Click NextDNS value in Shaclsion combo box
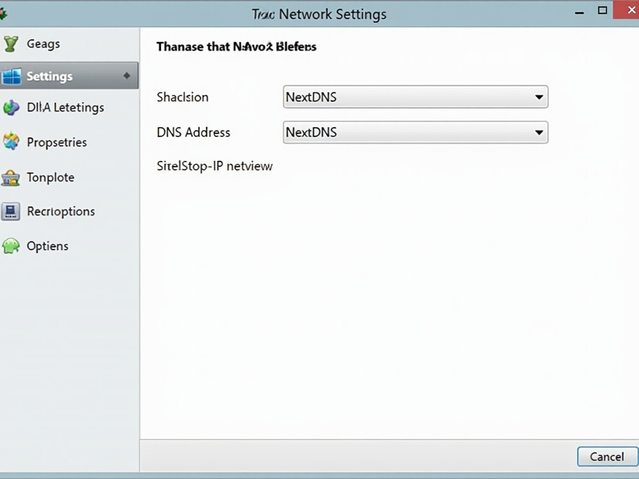 tap(311, 97)
